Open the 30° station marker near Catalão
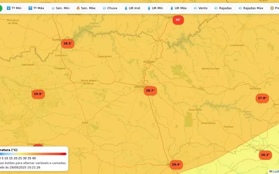 (x=178, y=20)
